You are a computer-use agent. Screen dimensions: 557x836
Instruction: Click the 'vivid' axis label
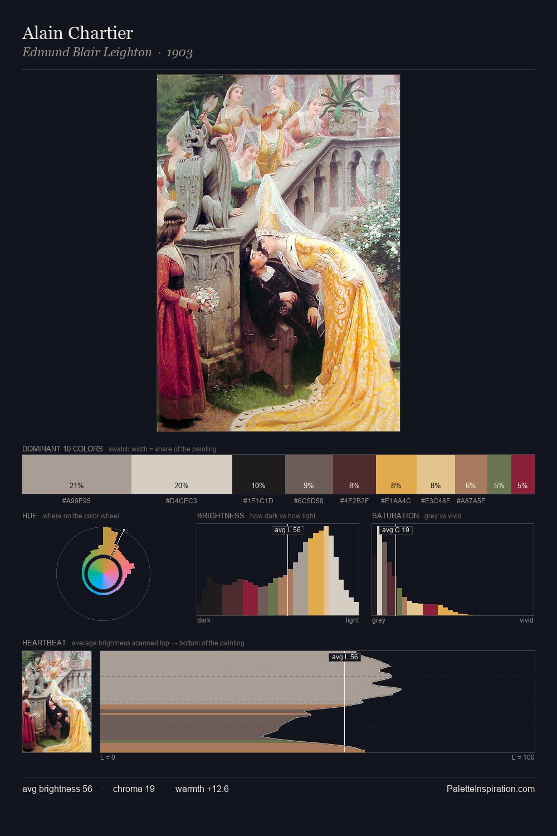coord(526,620)
